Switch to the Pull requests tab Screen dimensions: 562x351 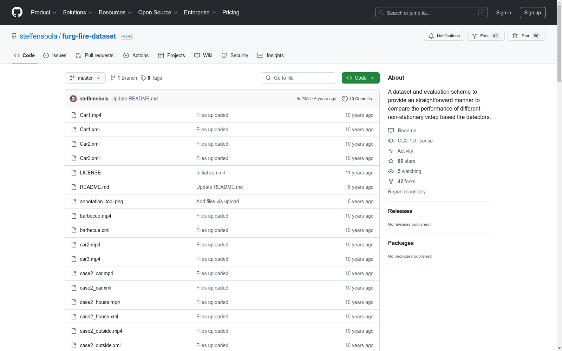94,55
